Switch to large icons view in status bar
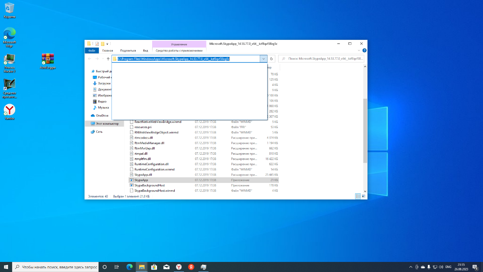This screenshot has height=272, width=483. [x=363, y=196]
